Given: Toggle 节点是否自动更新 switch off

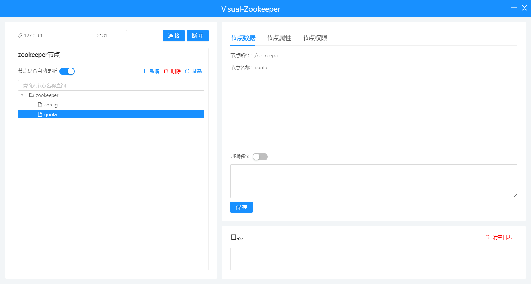Looking at the screenshot, I should [67, 71].
